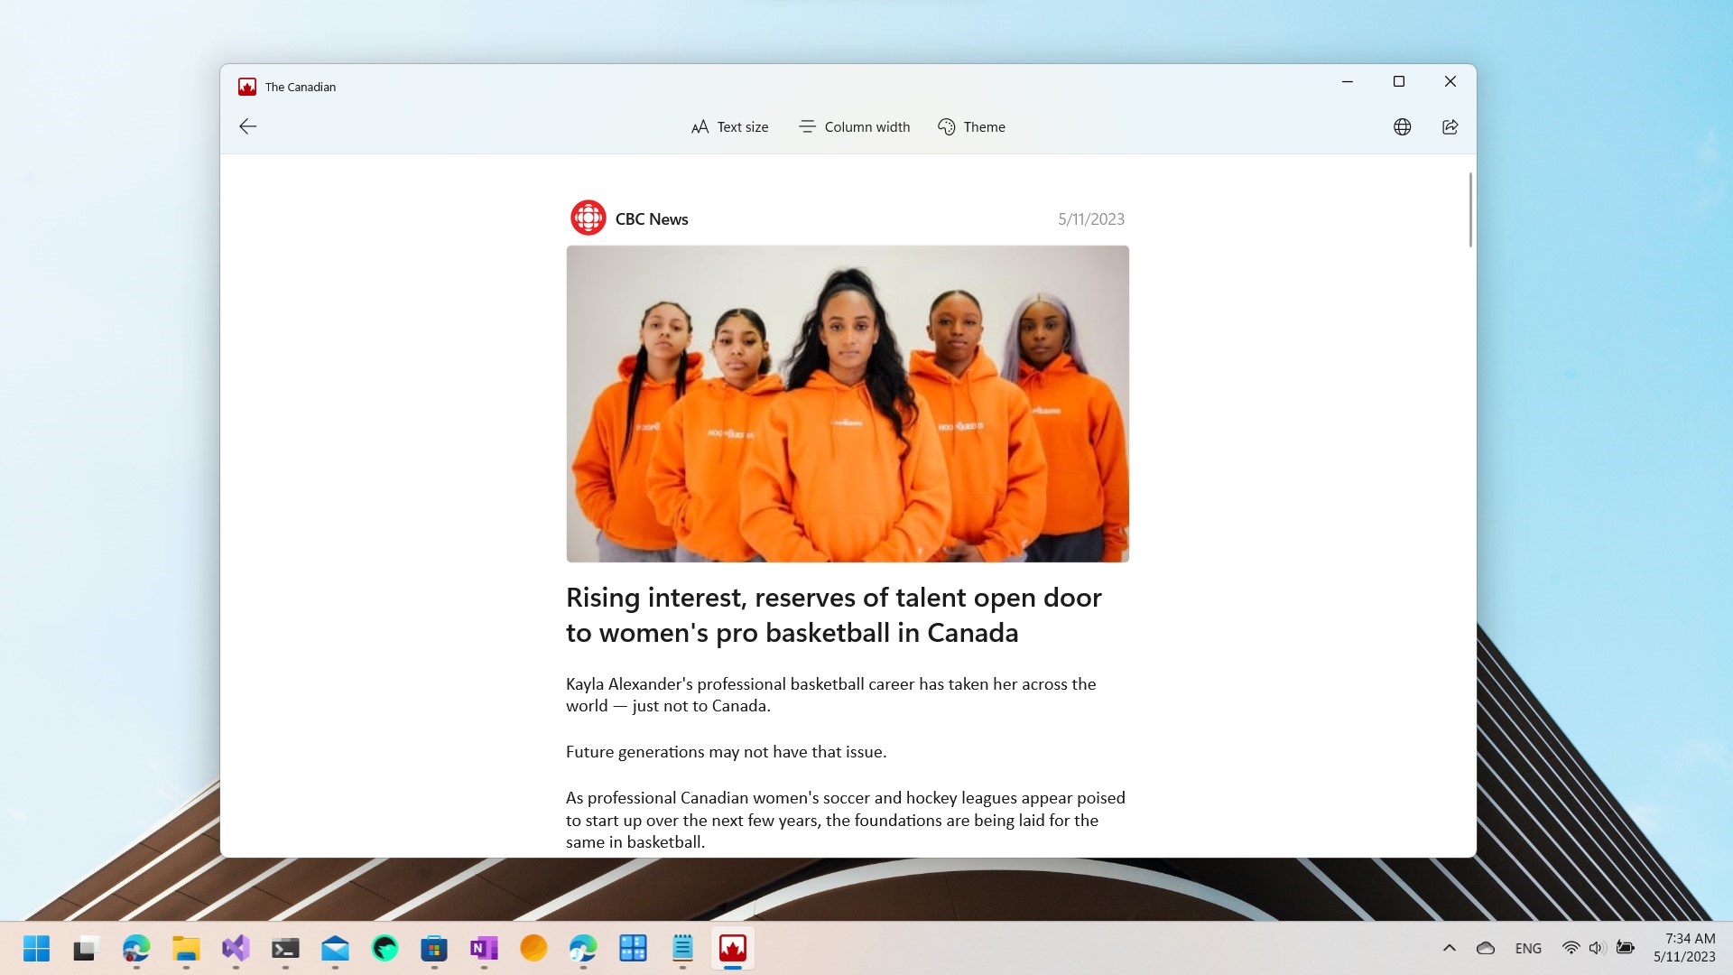
Task: Open File Explorer from taskbar
Action: point(186,948)
